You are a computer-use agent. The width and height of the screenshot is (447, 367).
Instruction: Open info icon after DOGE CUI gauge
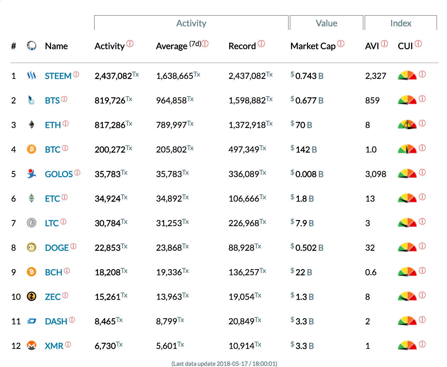[422, 246]
